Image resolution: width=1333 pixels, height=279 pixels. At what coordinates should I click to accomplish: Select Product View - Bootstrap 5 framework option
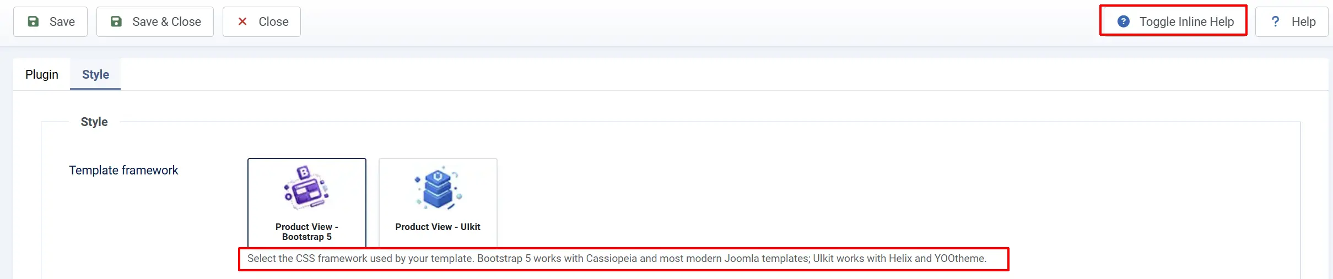click(307, 203)
